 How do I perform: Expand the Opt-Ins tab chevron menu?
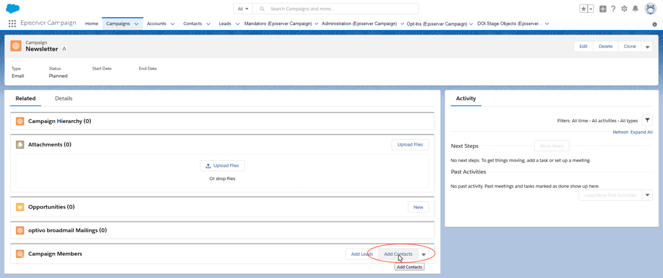point(471,24)
